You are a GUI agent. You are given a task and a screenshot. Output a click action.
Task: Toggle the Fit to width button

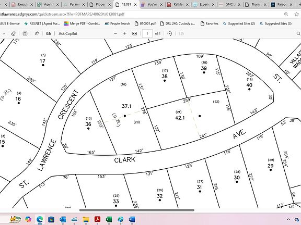(x=135, y=34)
